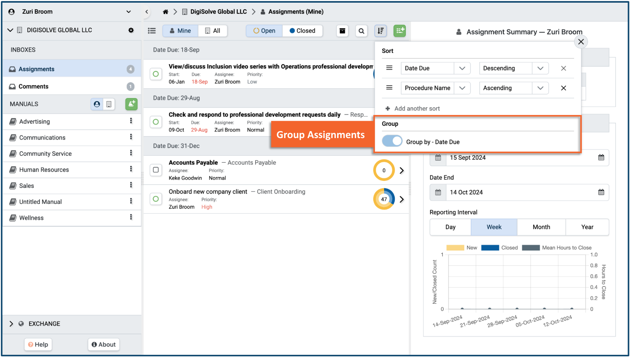Mark Onboard new company client complete
This screenshot has height=358, width=630.
click(x=156, y=199)
